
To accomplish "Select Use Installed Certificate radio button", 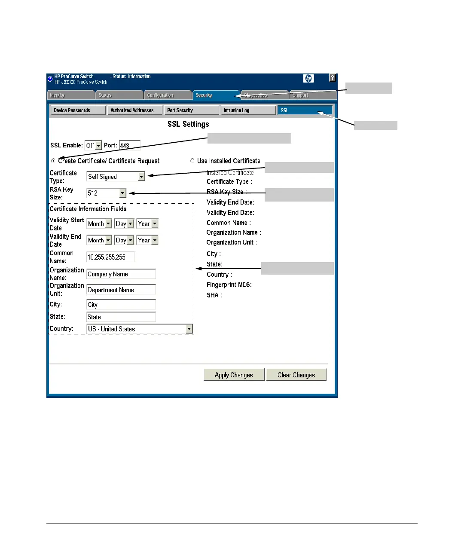I will (192, 160).
